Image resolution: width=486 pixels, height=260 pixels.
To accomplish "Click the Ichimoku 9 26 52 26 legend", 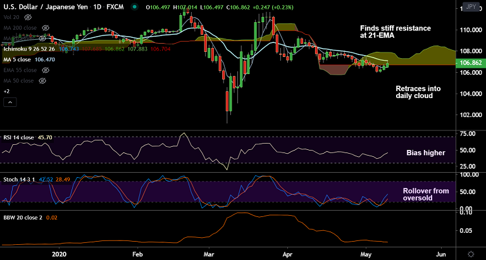I will pos(30,49).
